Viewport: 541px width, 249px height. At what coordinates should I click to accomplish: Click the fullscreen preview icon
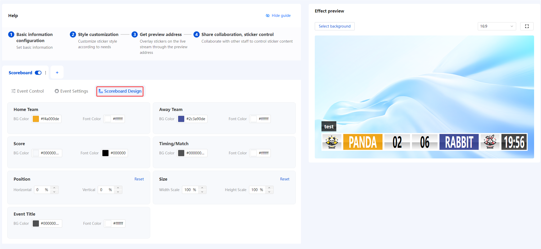point(527,26)
